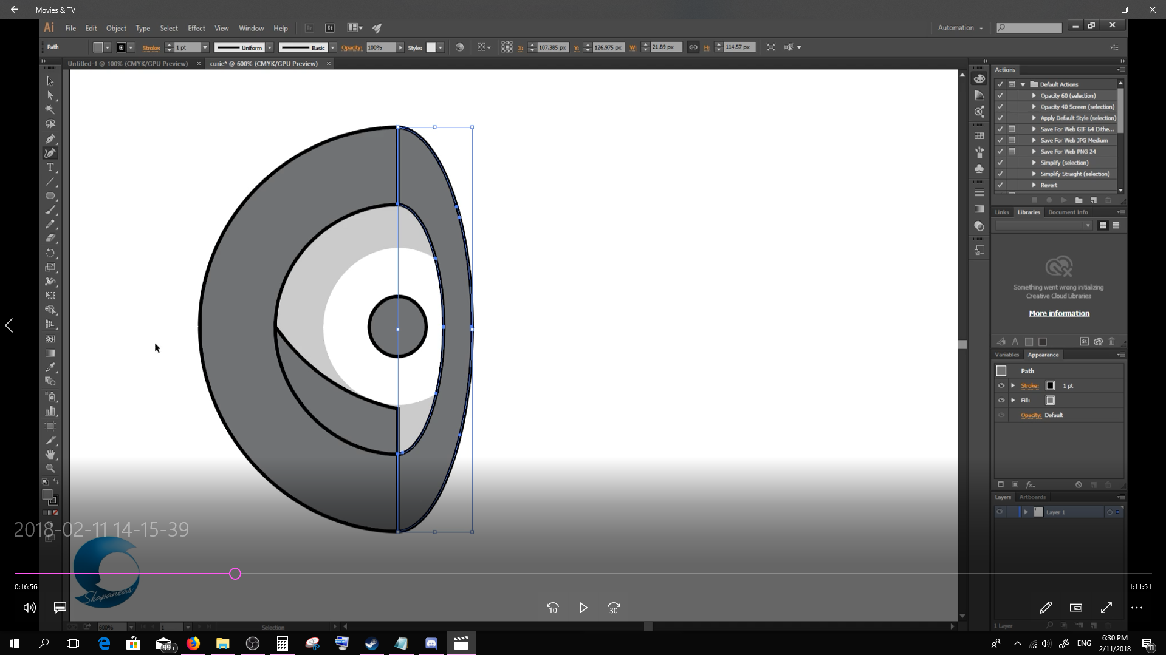Expand the Fill attribute in Appearance
1166x655 pixels.
(1013, 400)
